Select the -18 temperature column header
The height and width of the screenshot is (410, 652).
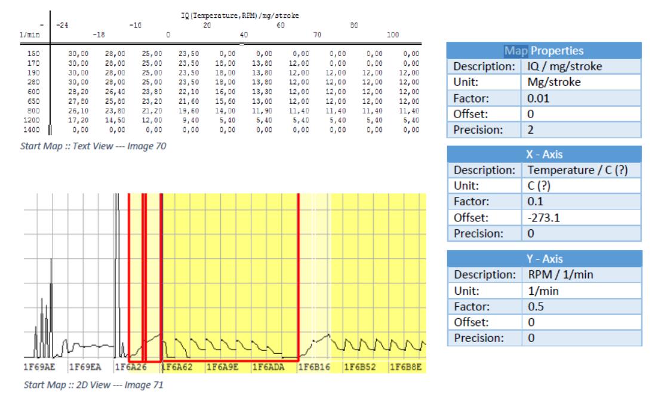99,35
